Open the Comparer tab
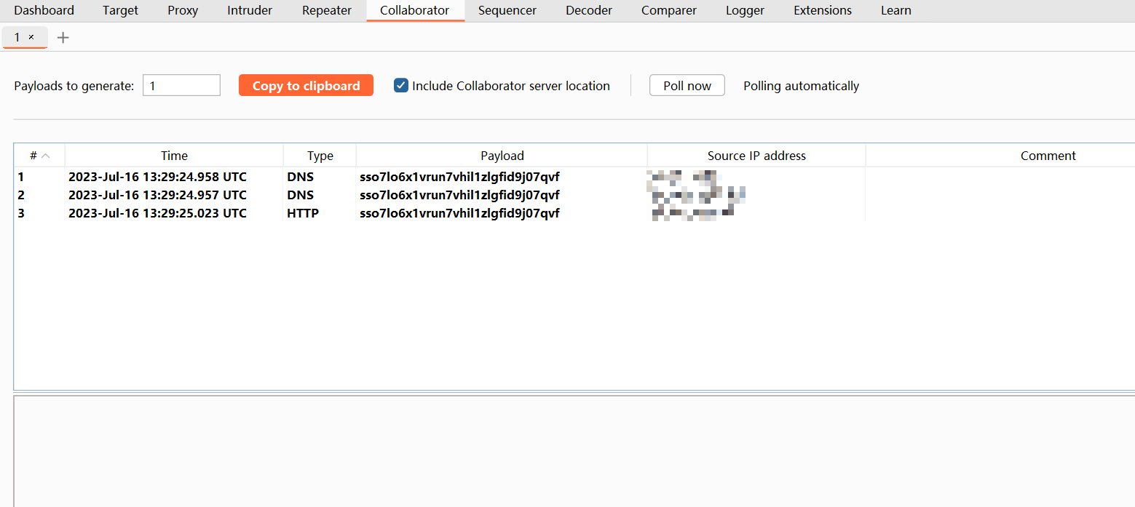1135x507 pixels. [669, 10]
